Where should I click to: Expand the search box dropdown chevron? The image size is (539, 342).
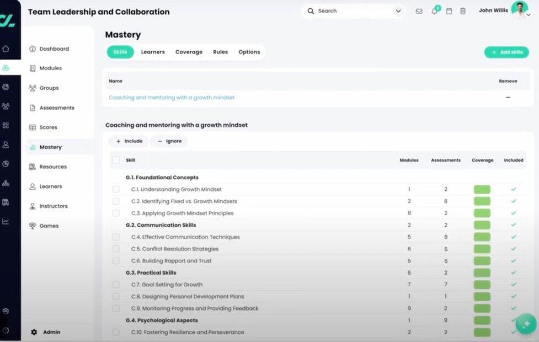pyautogui.click(x=398, y=11)
